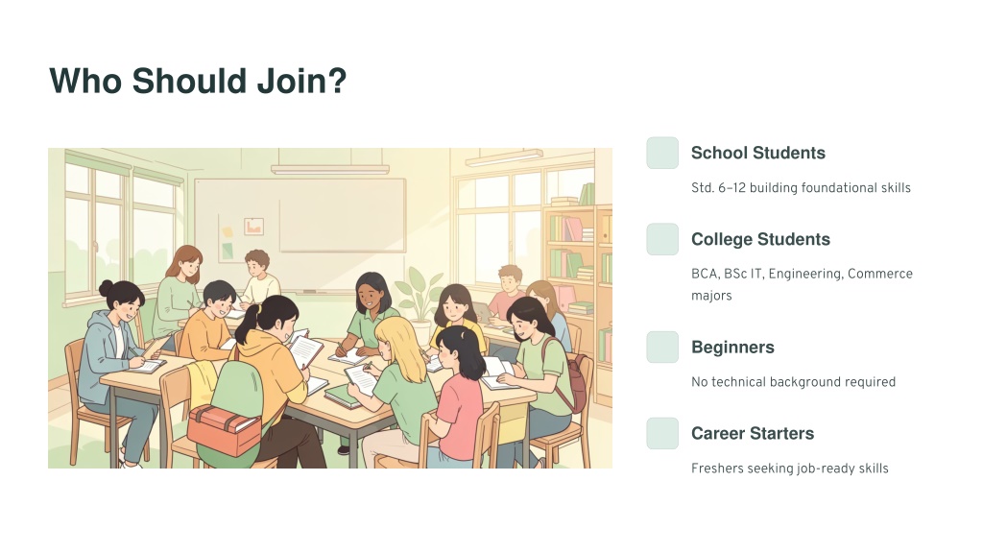Click the 'Beginners' heading

click(x=732, y=347)
